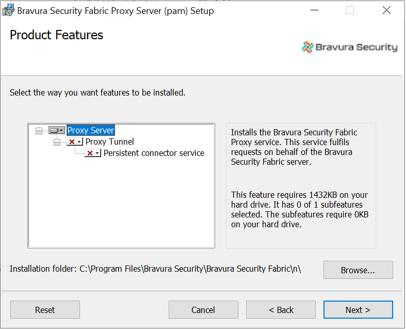
Task: Select the Proxy Server feature label
Action: coord(91,131)
